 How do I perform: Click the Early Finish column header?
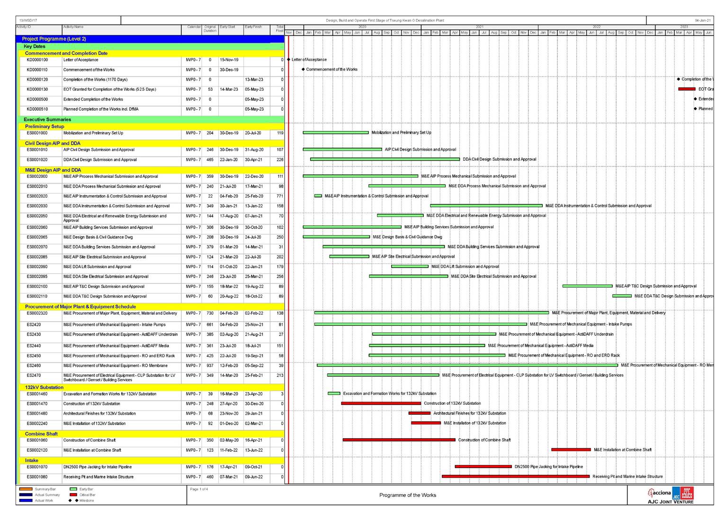click(253, 27)
